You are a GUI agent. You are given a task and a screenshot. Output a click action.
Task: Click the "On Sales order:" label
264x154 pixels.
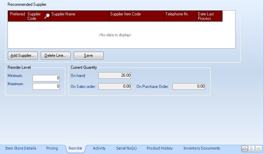pyautogui.click(x=83, y=87)
